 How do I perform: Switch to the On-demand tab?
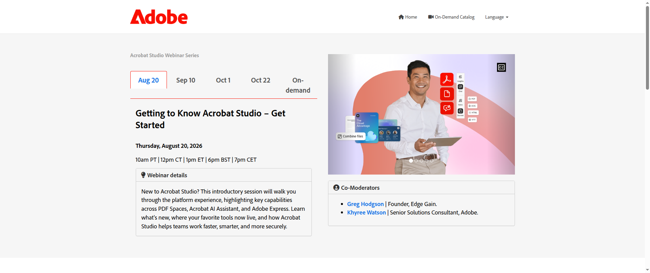click(298, 85)
